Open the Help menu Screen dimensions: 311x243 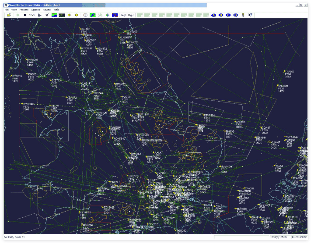[x=56, y=10]
